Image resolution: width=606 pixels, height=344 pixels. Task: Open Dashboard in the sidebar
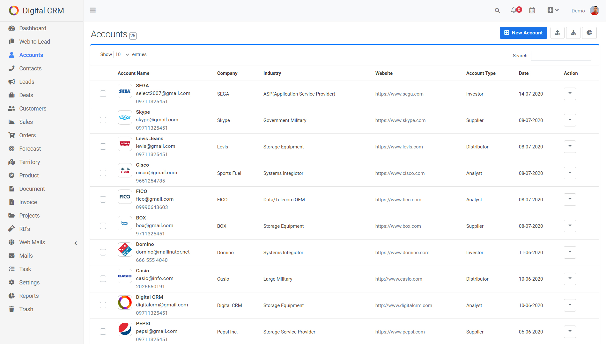click(33, 28)
